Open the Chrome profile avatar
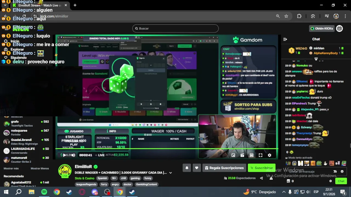Image resolution: width=351 pixels, height=197 pixels. coord(336,16)
